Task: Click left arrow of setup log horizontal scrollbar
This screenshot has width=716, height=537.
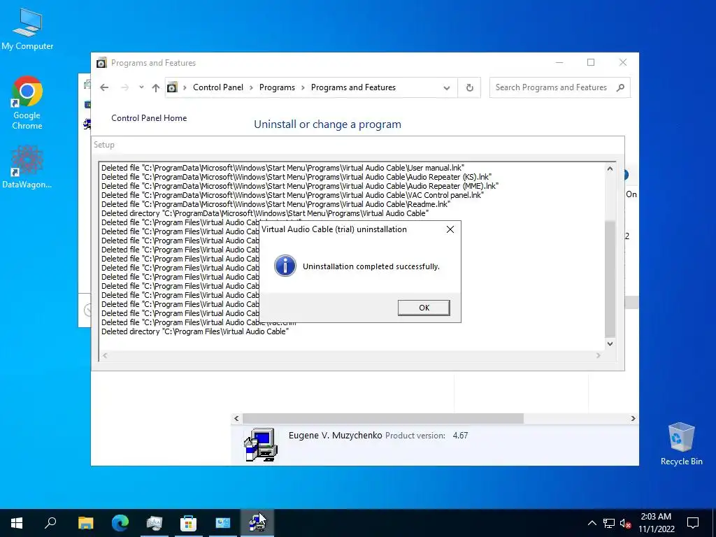Action: [105, 355]
